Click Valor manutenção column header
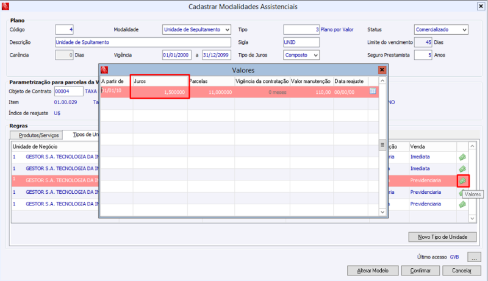Screen dimensions: 488x281 (x=312, y=81)
